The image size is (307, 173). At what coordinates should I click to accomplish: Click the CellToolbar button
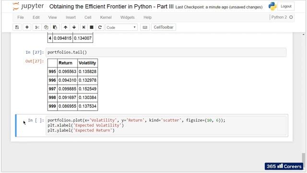pyautogui.click(x=164, y=27)
